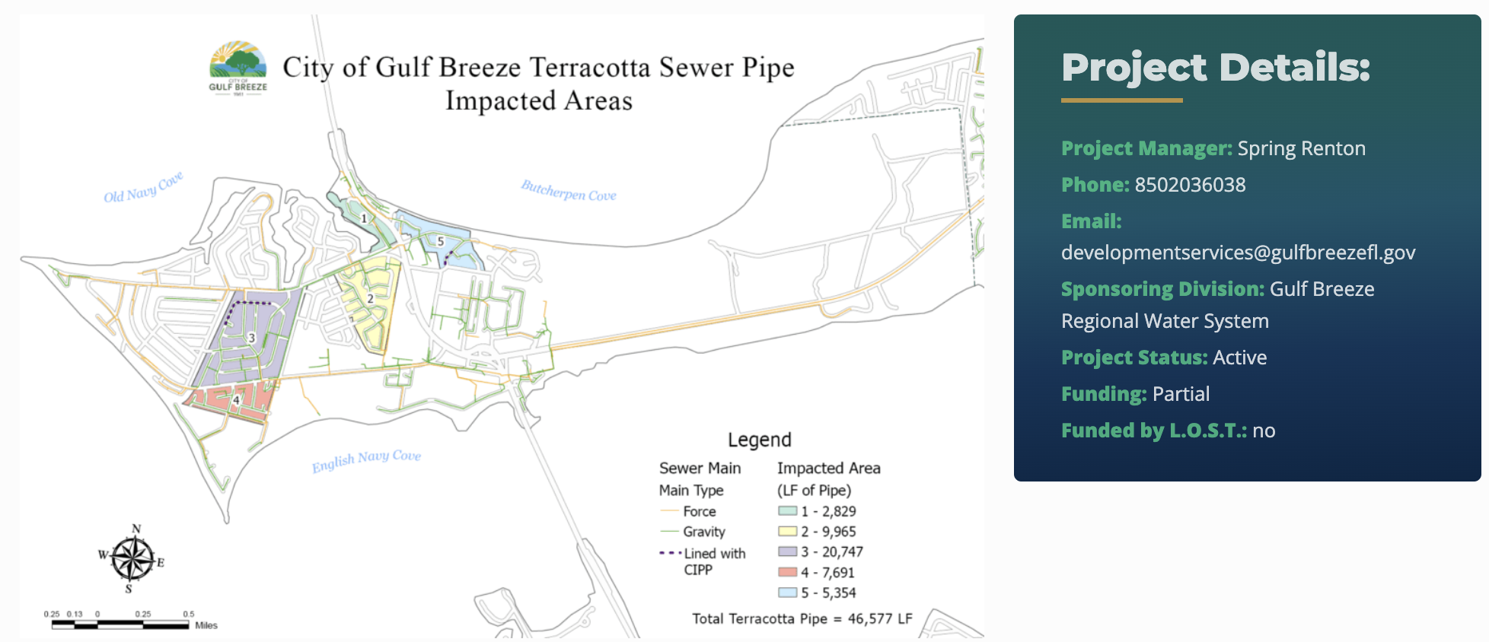Click the Legend heading on the map

tap(759, 440)
